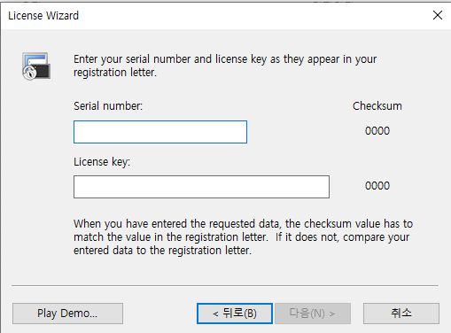Viewport: 451px width, 333px height.
Task: Click the "Serial number:" label
Action: (108, 106)
